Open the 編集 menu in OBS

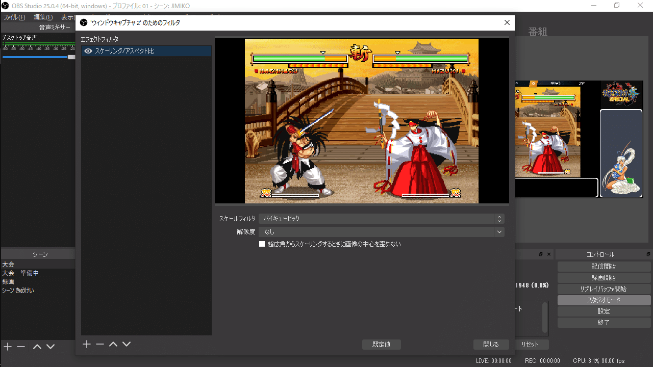tap(43, 17)
